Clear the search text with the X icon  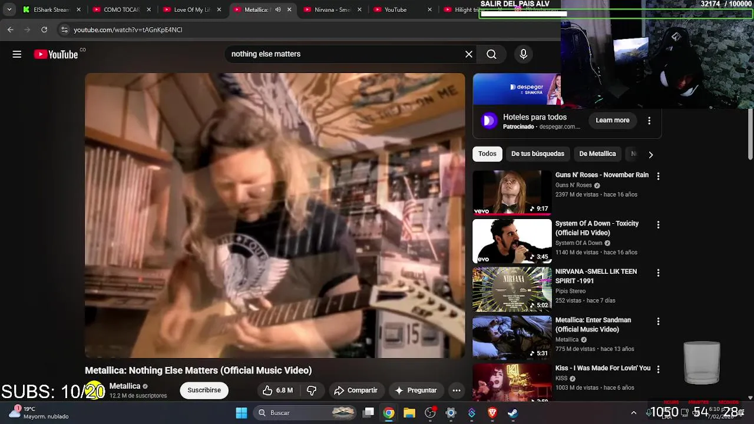[x=469, y=54]
